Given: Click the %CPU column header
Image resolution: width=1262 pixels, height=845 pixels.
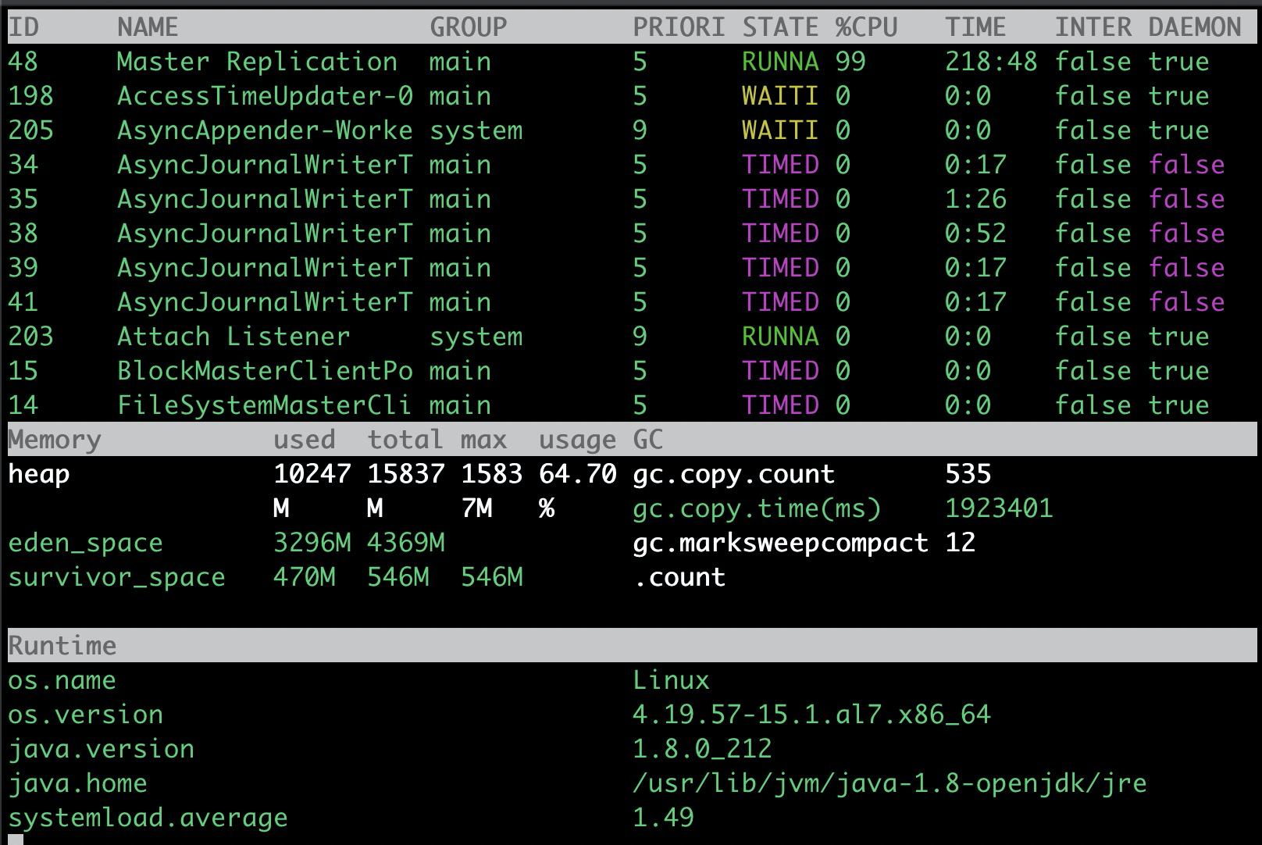Looking at the screenshot, I should click(x=868, y=26).
